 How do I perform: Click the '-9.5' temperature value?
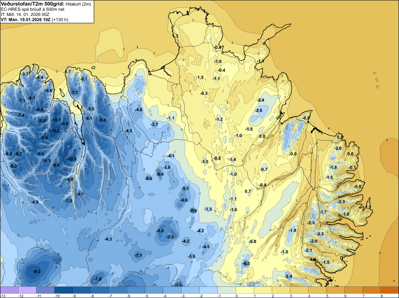[x=44, y=137]
